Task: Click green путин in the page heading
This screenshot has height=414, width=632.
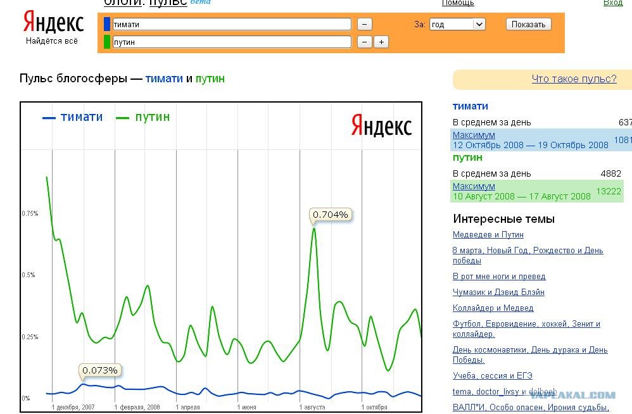Action: [210, 78]
